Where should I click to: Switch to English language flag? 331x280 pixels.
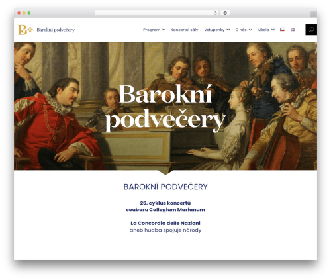293,30
